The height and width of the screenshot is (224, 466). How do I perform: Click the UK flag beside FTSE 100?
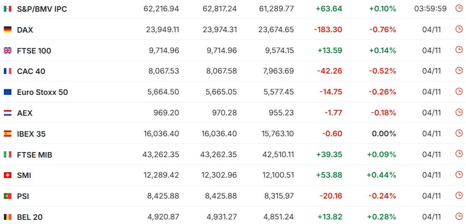[x=8, y=51]
